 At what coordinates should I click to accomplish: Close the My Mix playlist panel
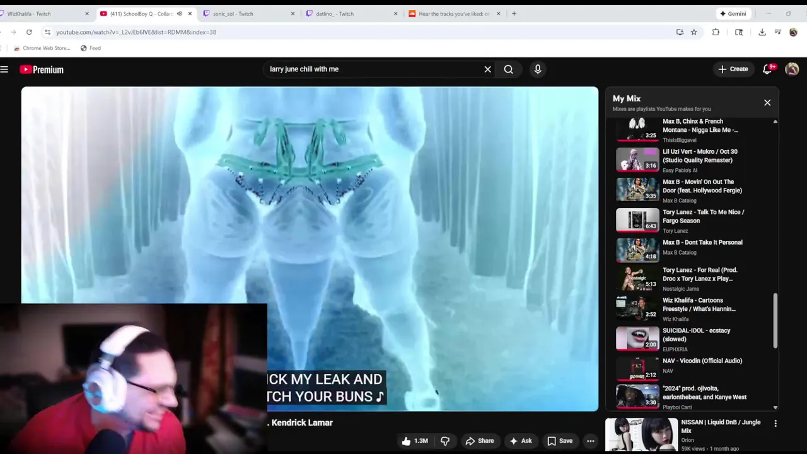pos(767,102)
